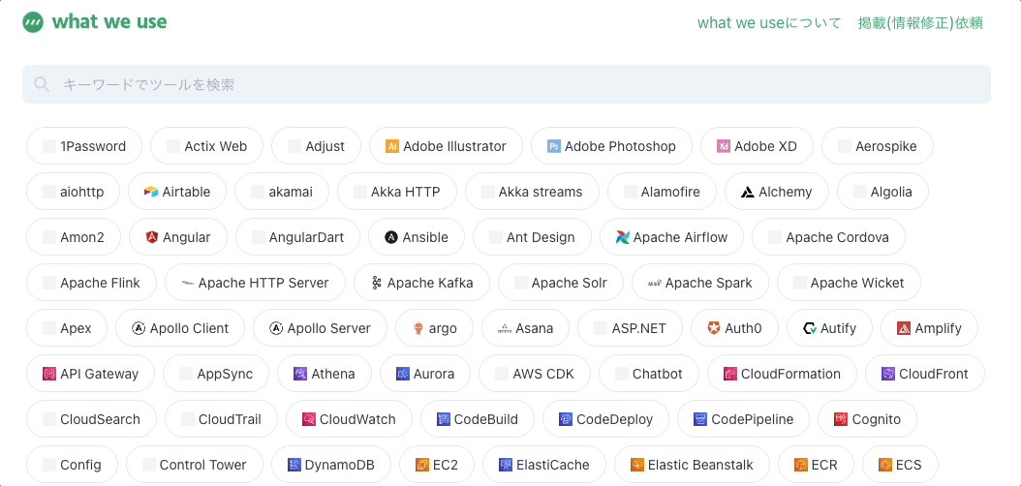Click the Autify logo icon
The width and height of the screenshot is (1021, 486).
pos(810,328)
